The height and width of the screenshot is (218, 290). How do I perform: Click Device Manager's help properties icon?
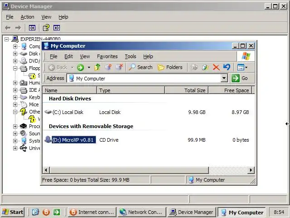tap(46, 28)
